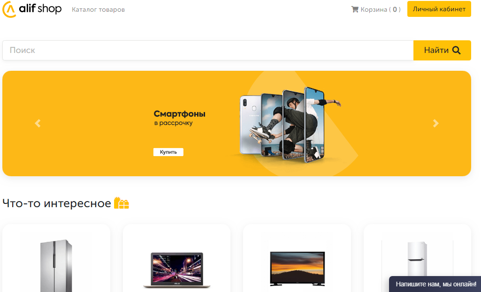Go to previous banner slide arrow
481x292 pixels.
tap(38, 123)
